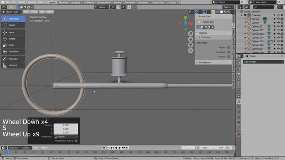This screenshot has width=285, height=160.
Task: Toggle the camera view icon
Action: [x=190, y=45]
